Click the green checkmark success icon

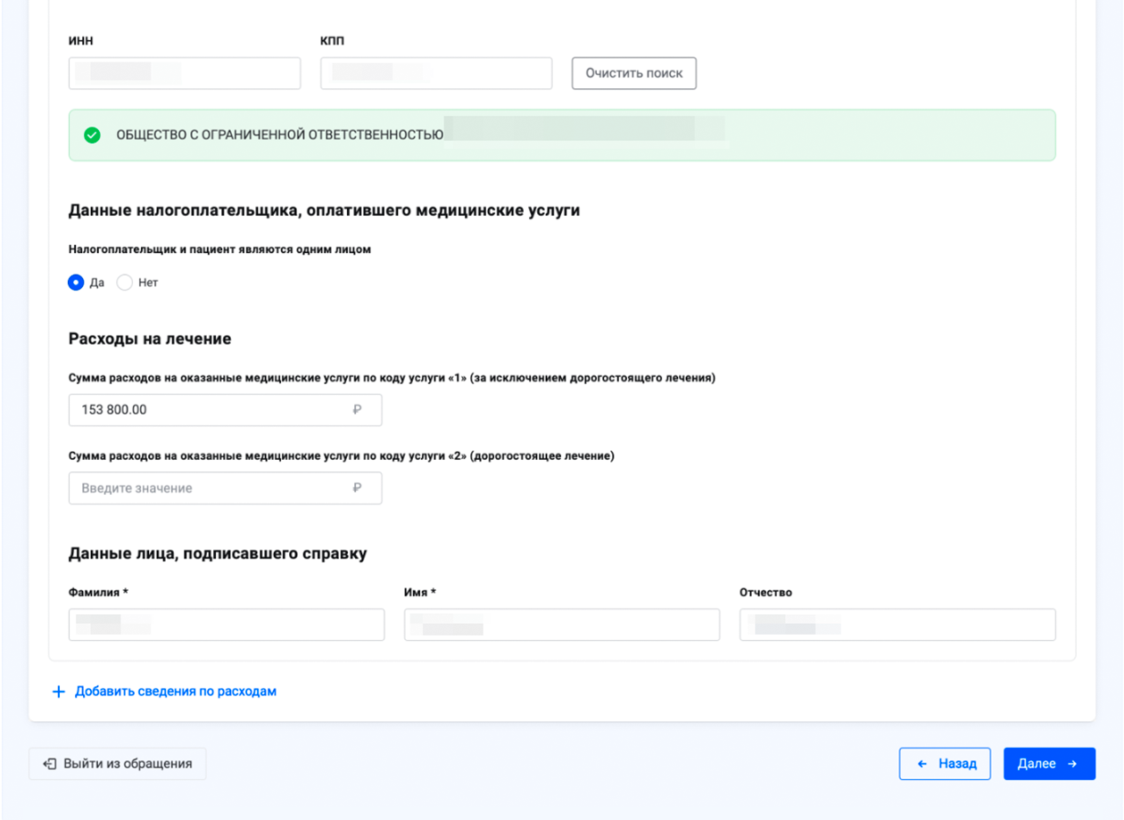92,135
